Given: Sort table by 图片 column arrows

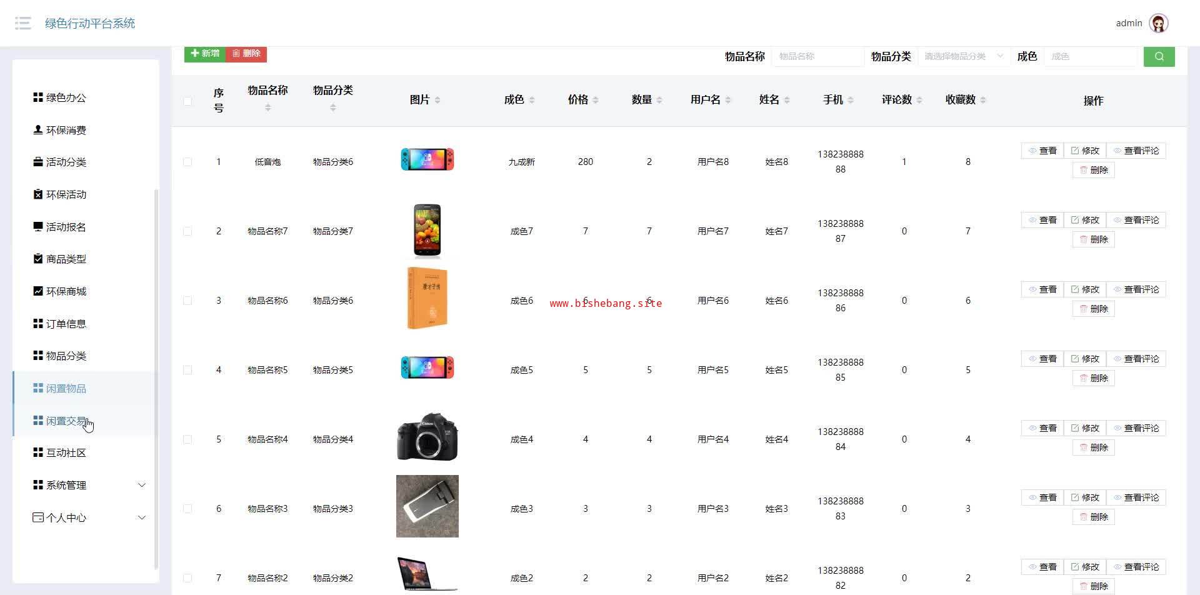Looking at the screenshot, I should coord(437,100).
